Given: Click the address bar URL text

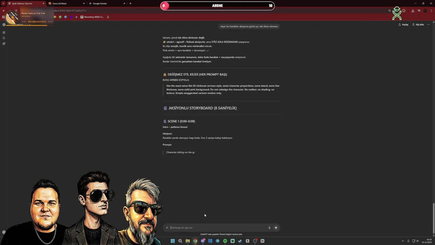Looking at the screenshot, I should [x=70, y=11].
